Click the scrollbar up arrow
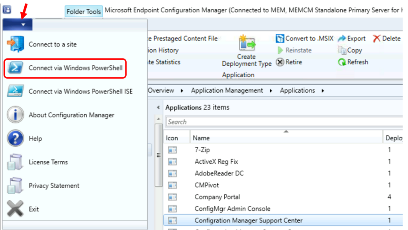 click(x=159, y=119)
